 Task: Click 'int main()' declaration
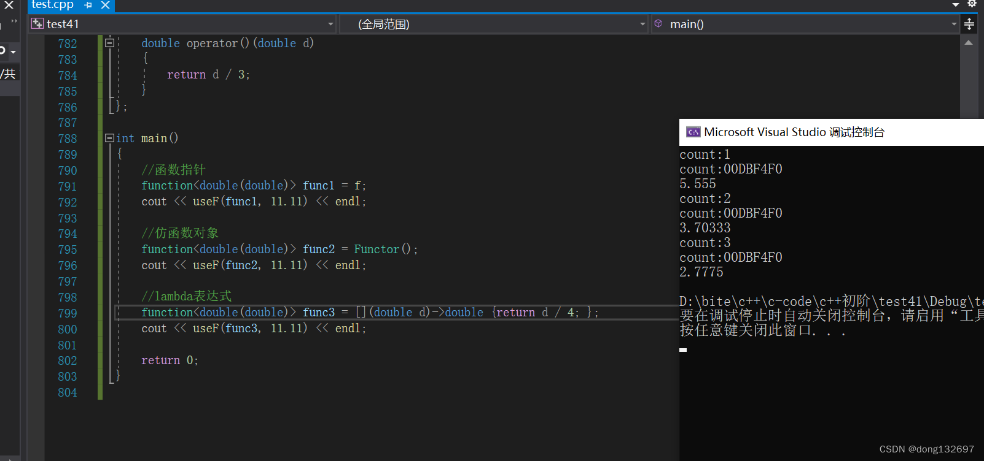pyautogui.click(x=147, y=138)
